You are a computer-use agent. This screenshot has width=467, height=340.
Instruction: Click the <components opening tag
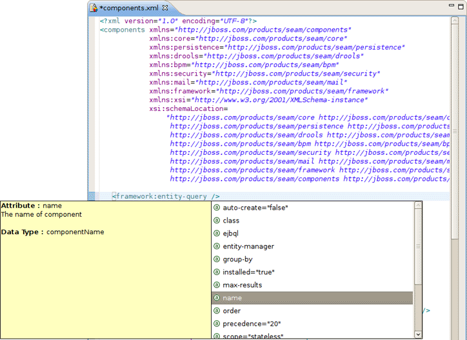point(123,30)
